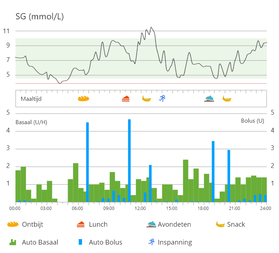The height and width of the screenshot is (253, 279).
Task: Click the dinner cloche icon in Maaltijd row
Action: tap(209, 99)
